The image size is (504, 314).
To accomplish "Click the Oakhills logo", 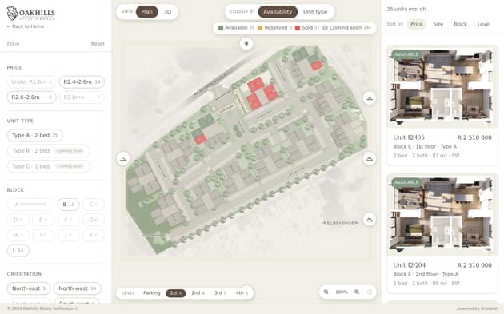I will [x=31, y=13].
